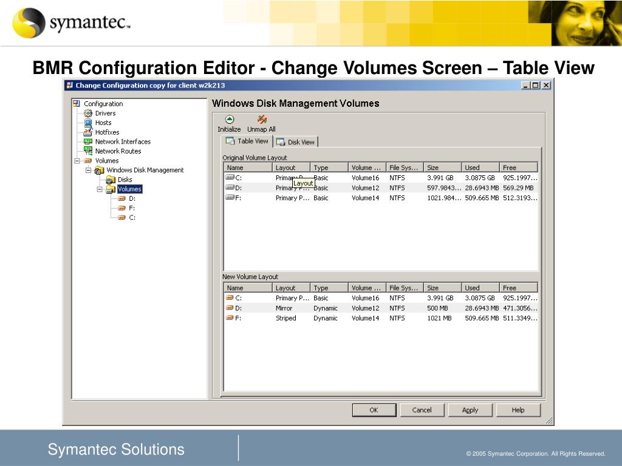
Task: Sort Original Volume Layout by Name header
Action: [x=248, y=167]
